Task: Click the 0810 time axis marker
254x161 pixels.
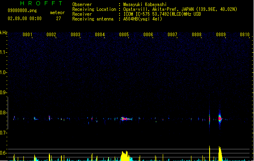Action: (x=245, y=35)
